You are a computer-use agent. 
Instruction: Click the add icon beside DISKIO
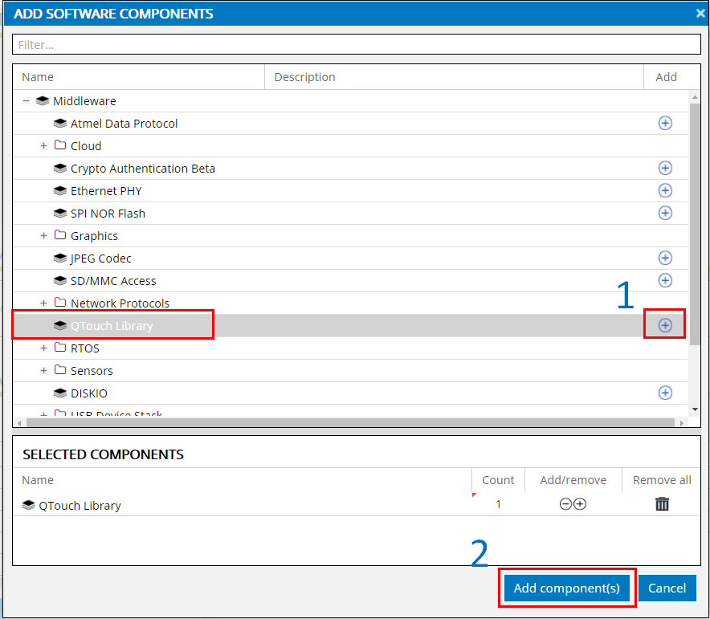[x=665, y=393]
